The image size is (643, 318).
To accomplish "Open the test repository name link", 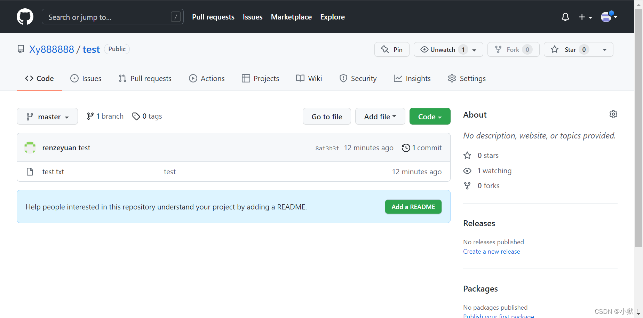I will 91,49.
